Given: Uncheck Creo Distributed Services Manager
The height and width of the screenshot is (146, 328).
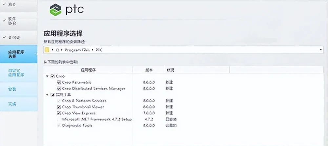Looking at the screenshot, I should tap(59, 89).
